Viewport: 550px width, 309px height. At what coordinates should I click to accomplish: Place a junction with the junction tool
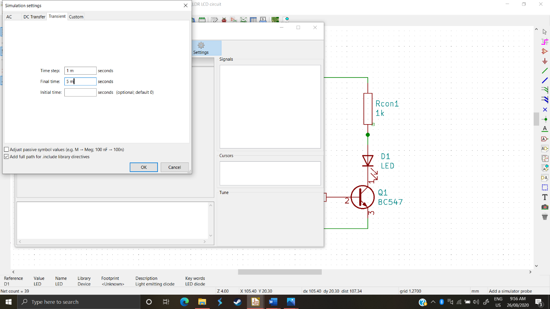tap(544, 119)
